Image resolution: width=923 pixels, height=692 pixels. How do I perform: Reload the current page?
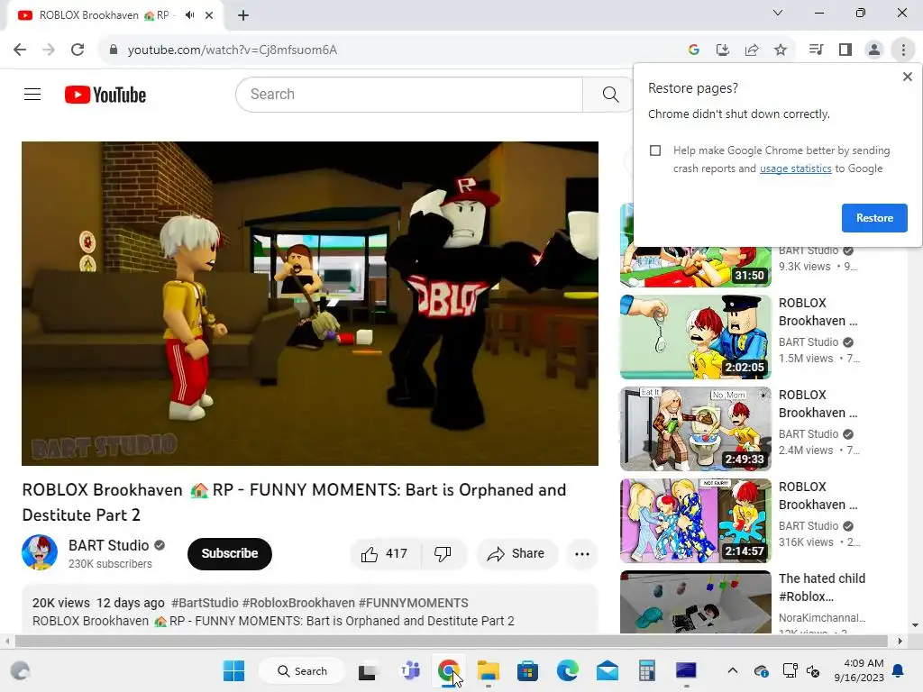78,50
